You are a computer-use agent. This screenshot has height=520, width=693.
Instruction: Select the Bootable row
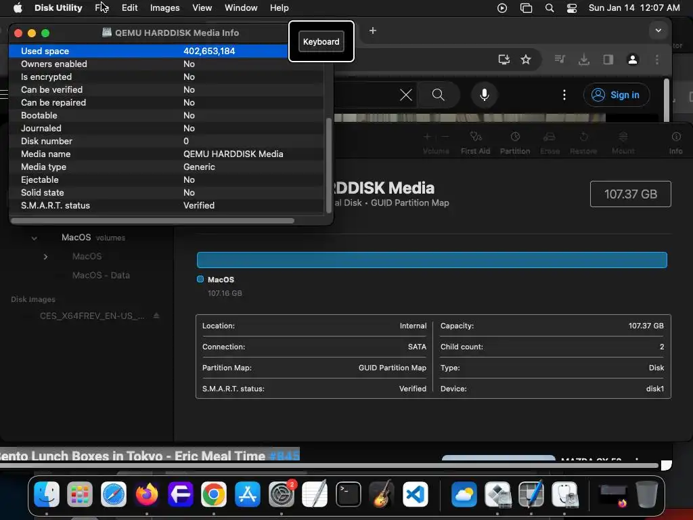(167, 115)
